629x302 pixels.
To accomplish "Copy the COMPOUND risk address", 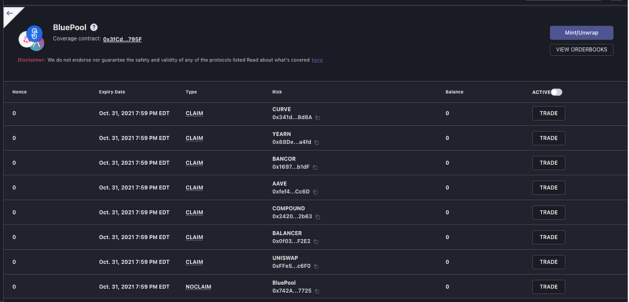I will pyautogui.click(x=318, y=217).
